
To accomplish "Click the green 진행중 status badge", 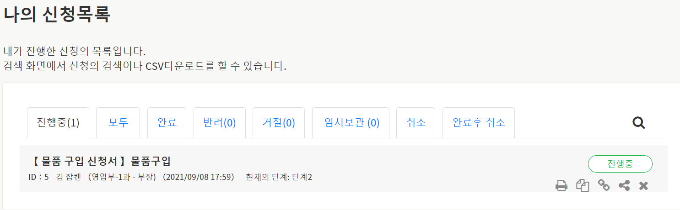I will pyautogui.click(x=620, y=164).
